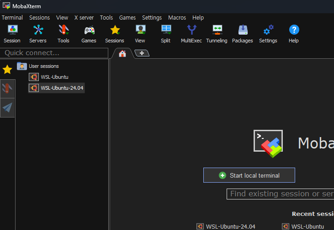Open the Settings menu in menu bar
334x230 pixels.
(152, 18)
